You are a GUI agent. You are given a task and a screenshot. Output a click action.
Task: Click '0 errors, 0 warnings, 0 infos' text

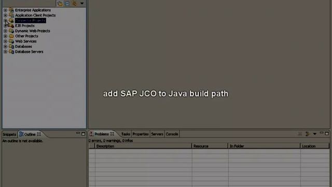tap(110, 141)
